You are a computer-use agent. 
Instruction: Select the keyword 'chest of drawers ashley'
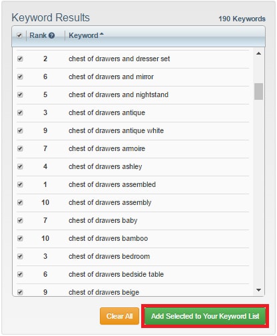tap(105, 166)
